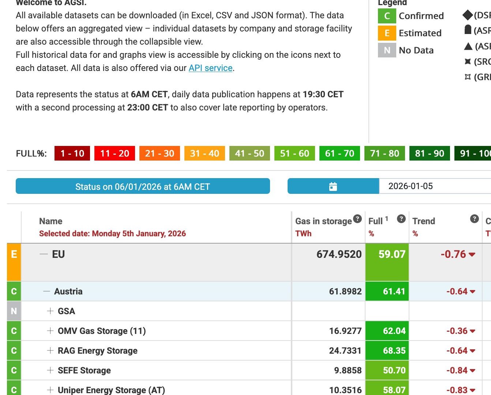491x395 pixels.
Task: Click the green 61 - 70 fill swatch
Action: [340, 153]
